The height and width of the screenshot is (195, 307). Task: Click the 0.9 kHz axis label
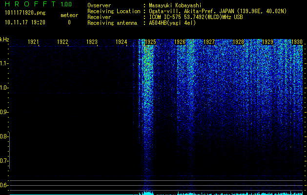click(4, 112)
